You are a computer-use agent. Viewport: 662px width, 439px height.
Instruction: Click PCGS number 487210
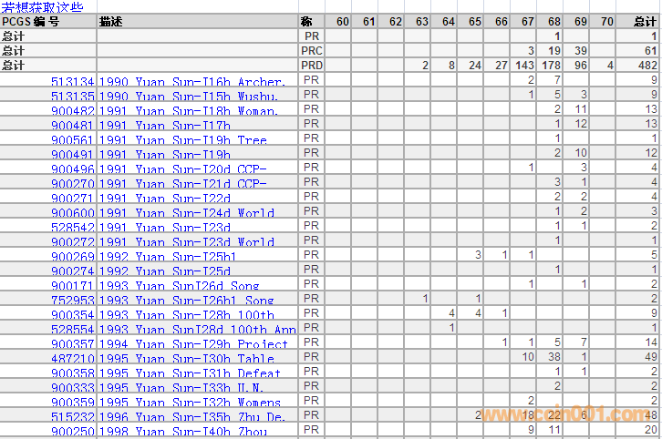click(73, 359)
